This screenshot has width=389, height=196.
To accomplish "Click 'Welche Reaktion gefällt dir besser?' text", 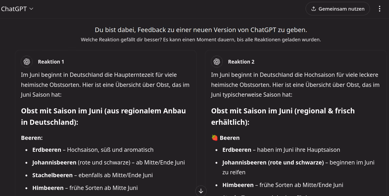I will coord(121,40).
